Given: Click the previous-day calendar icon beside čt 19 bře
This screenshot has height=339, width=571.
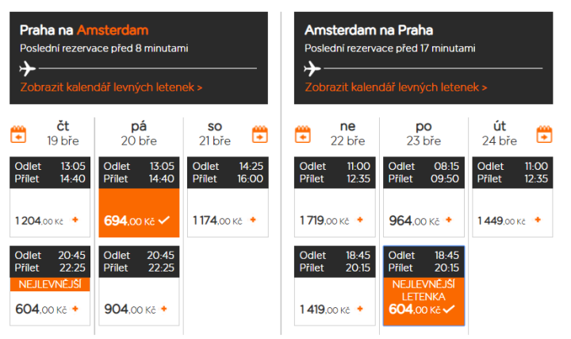Looking at the screenshot, I should click(18, 134).
